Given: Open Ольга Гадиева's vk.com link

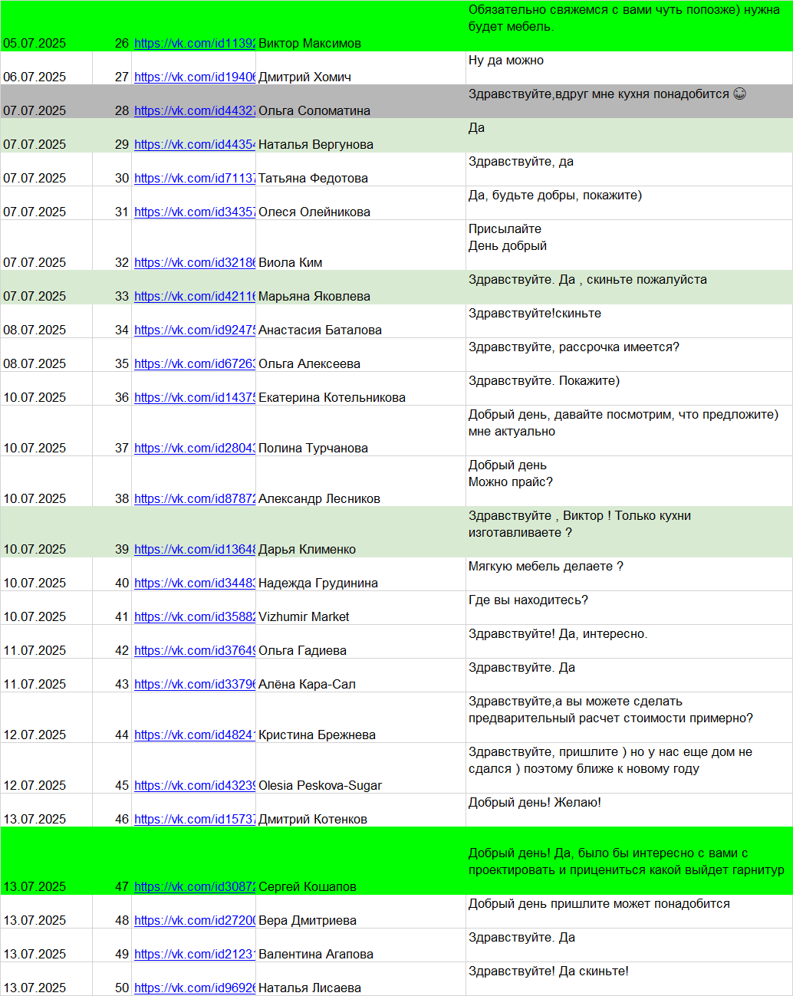Looking at the screenshot, I should pyautogui.click(x=195, y=651).
